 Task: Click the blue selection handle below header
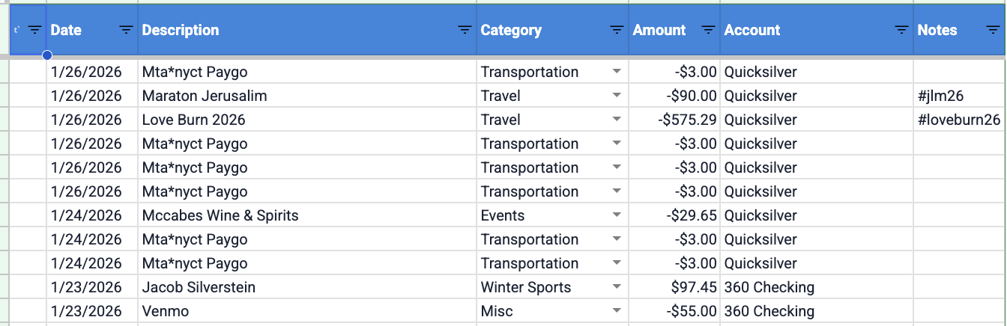(x=47, y=55)
